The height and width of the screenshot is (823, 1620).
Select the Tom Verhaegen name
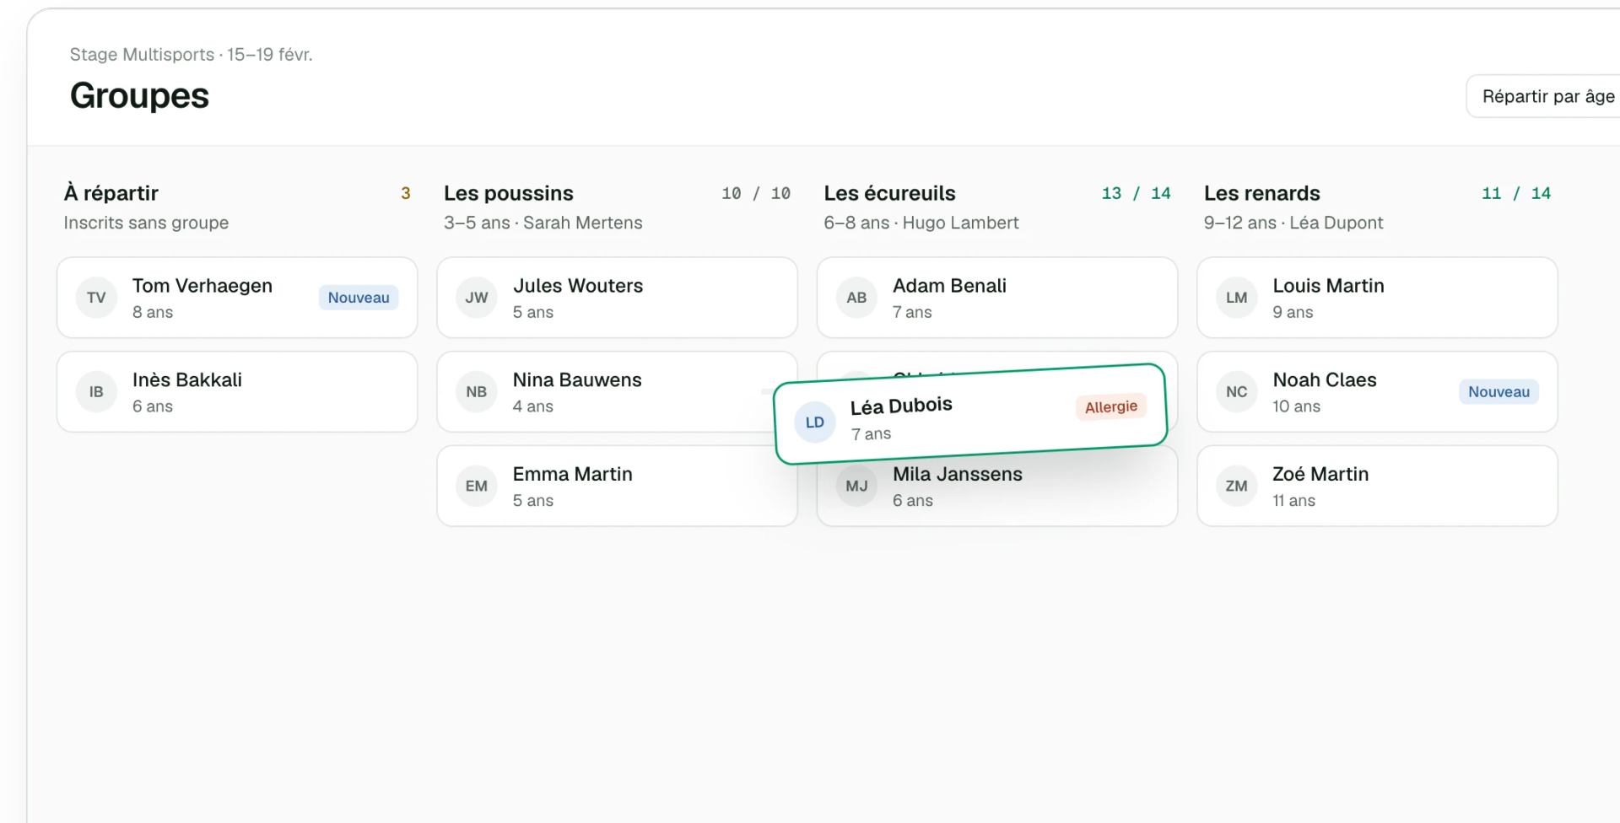click(x=202, y=286)
